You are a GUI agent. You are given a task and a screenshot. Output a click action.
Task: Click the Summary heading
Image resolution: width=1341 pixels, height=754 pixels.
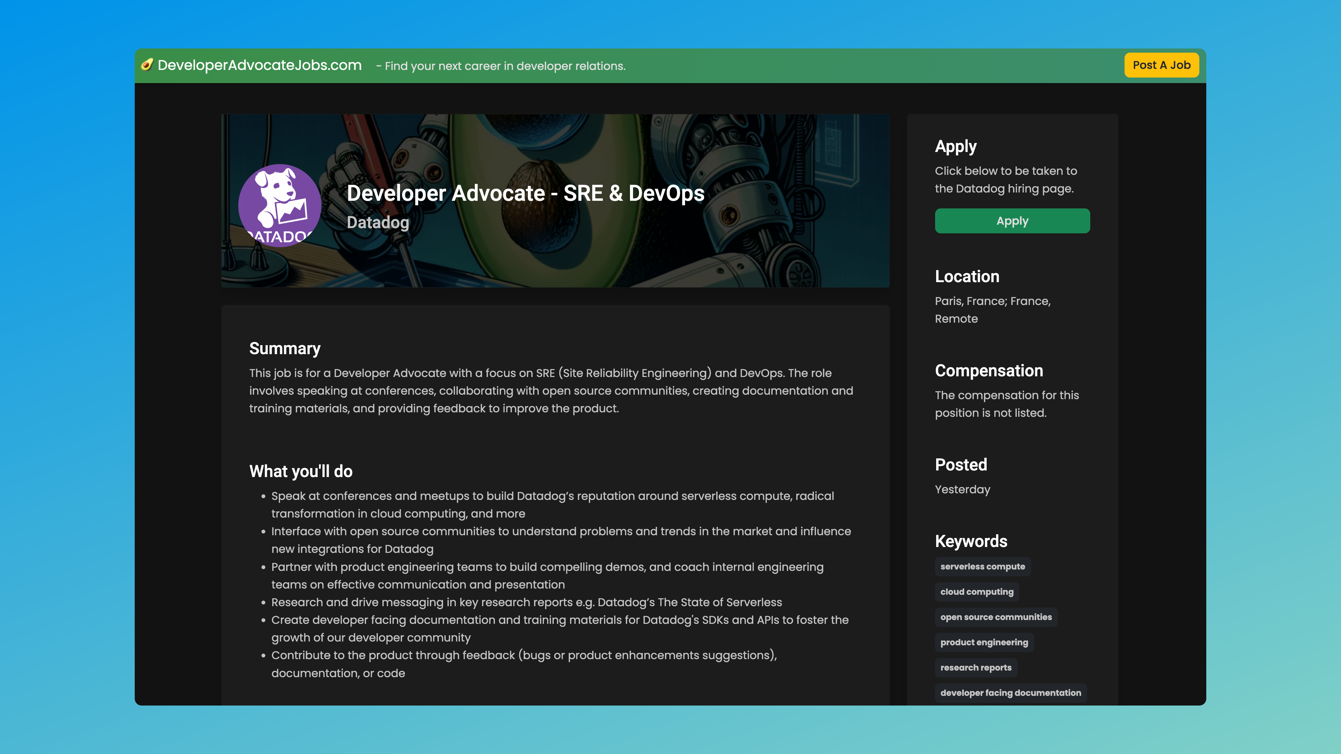285,348
